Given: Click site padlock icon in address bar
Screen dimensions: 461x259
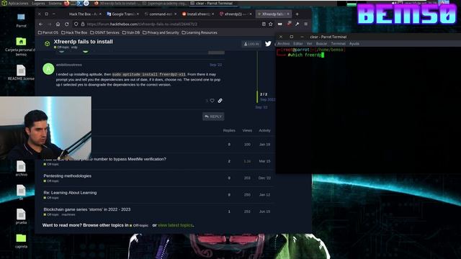Looking at the screenshot, I should tap(83, 24).
